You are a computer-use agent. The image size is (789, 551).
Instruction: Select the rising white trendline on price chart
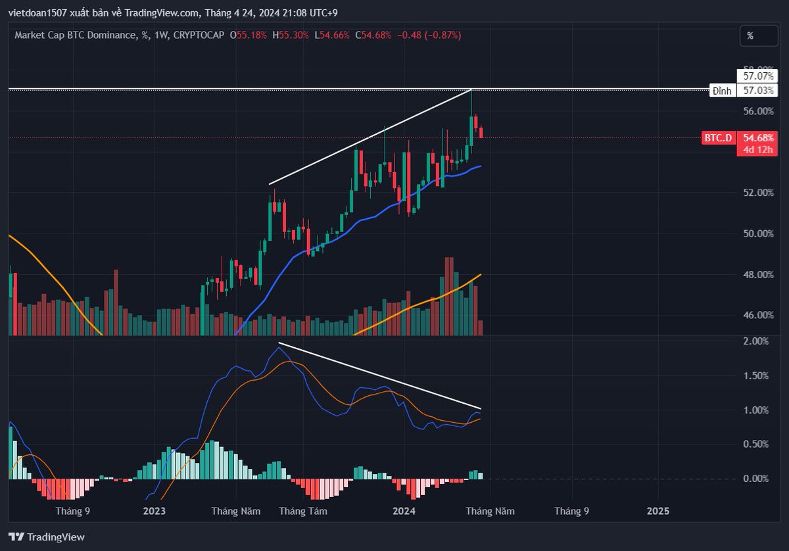coord(370,136)
